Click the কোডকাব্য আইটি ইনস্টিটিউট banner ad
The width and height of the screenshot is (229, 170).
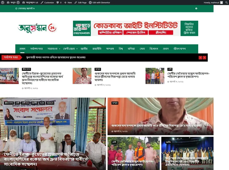tap(136, 28)
